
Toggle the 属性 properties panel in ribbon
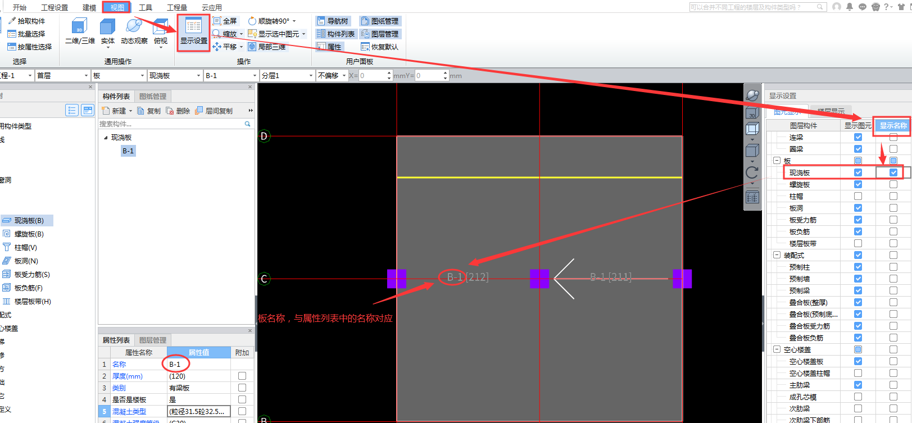coord(329,47)
